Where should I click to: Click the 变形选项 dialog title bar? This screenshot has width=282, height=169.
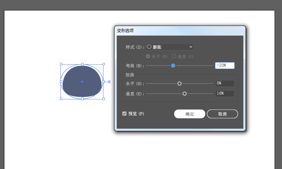(x=180, y=30)
